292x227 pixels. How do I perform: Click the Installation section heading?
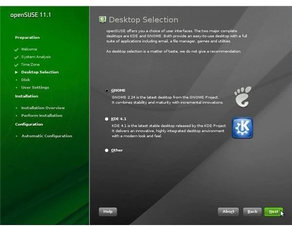27,96
